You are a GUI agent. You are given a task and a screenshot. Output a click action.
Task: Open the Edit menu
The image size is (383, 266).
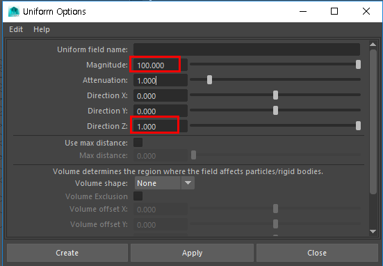coord(16,29)
